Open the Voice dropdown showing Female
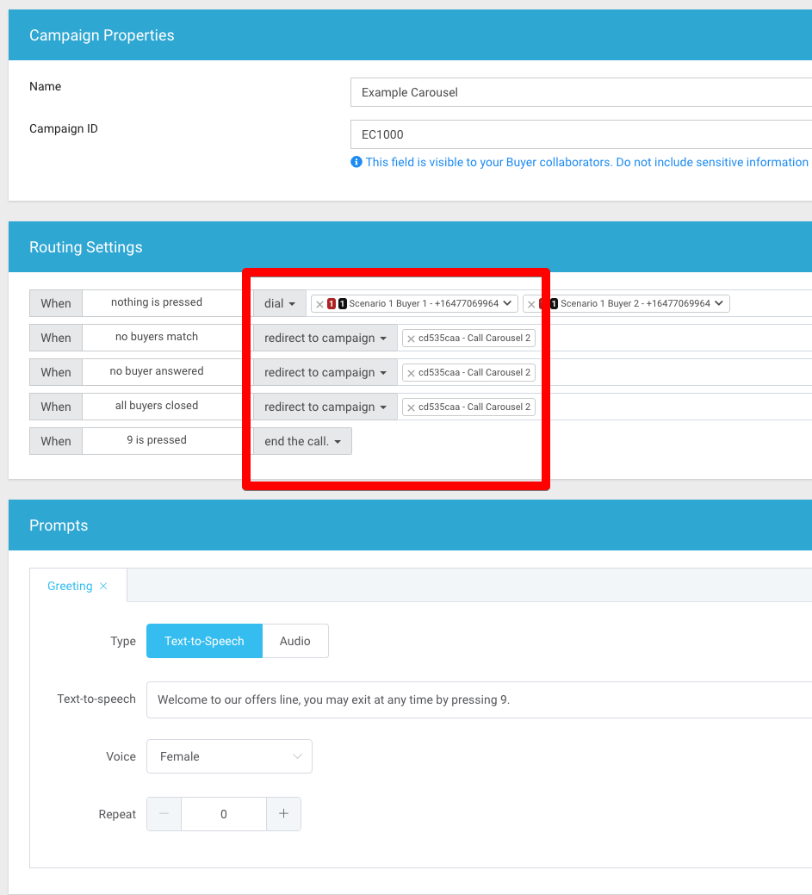 pos(229,756)
